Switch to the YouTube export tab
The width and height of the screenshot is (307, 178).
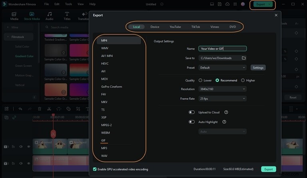(175, 27)
